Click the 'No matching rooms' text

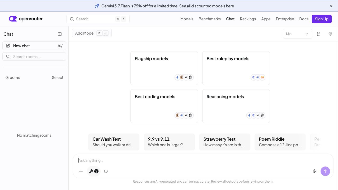[x=34, y=135]
